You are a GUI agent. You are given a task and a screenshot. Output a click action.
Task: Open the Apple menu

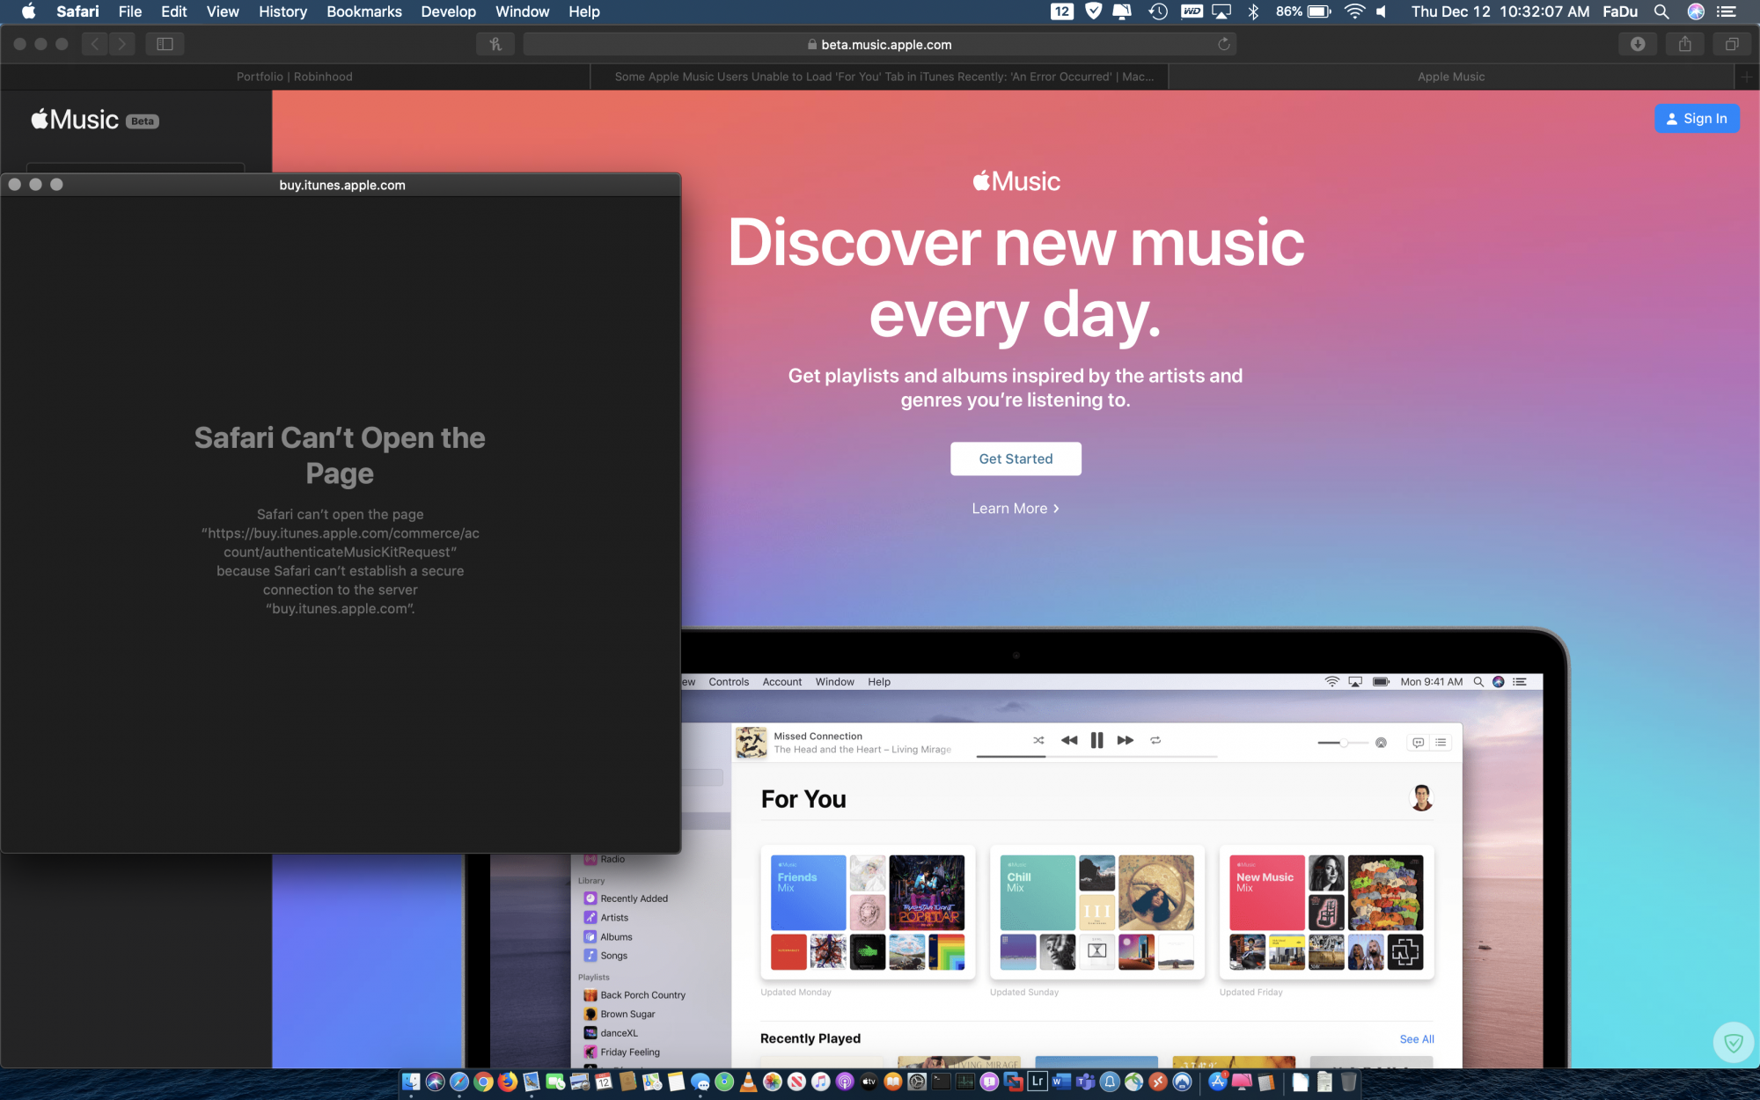pyautogui.click(x=28, y=11)
